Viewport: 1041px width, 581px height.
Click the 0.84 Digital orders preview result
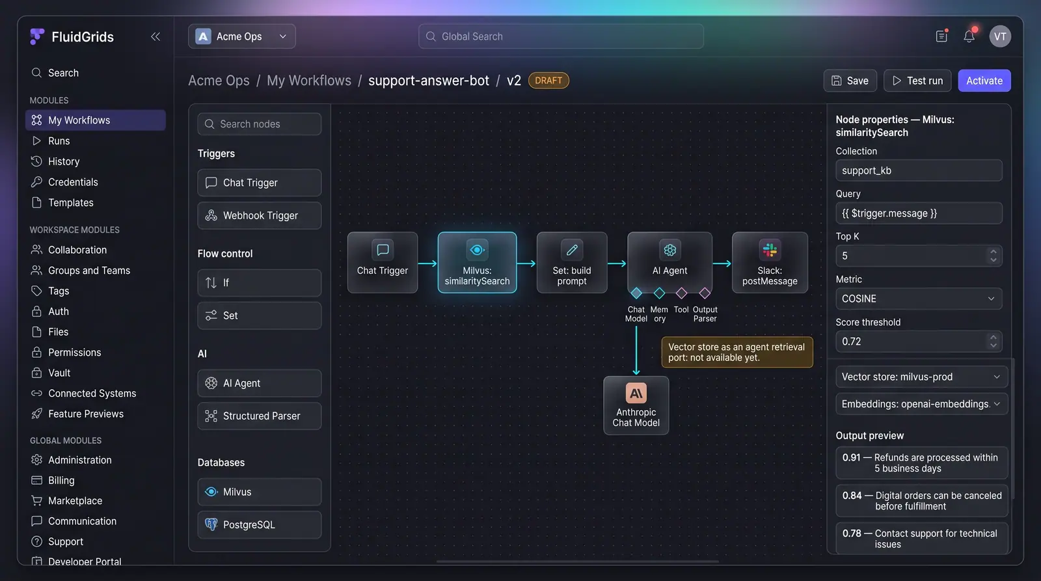point(922,501)
